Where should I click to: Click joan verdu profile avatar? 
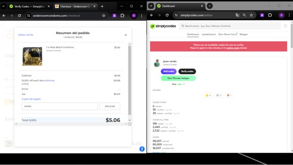(x=157, y=63)
